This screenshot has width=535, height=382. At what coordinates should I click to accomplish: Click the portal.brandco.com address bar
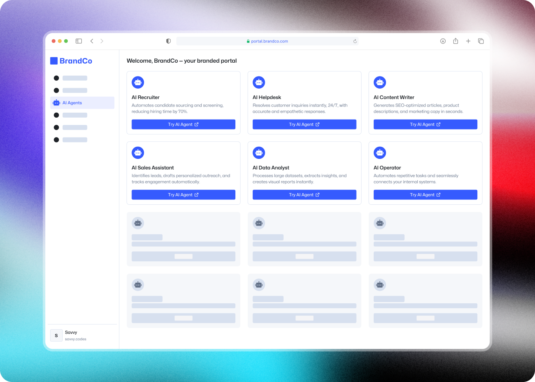pos(267,41)
